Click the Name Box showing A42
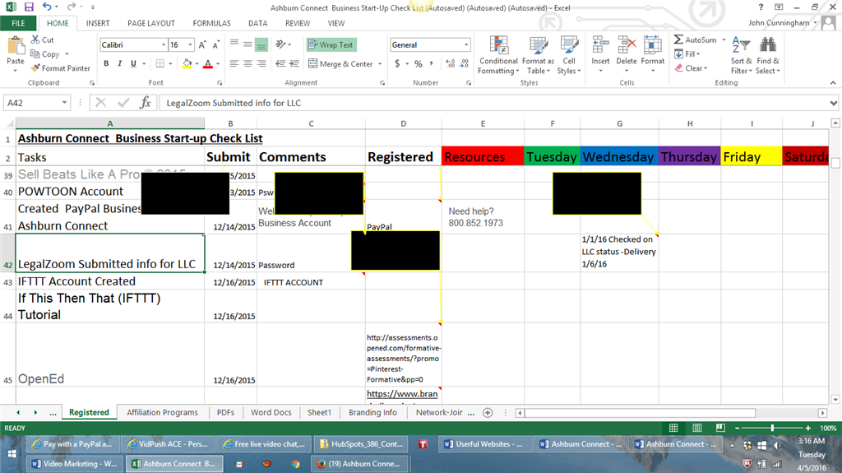 pyautogui.click(x=32, y=103)
